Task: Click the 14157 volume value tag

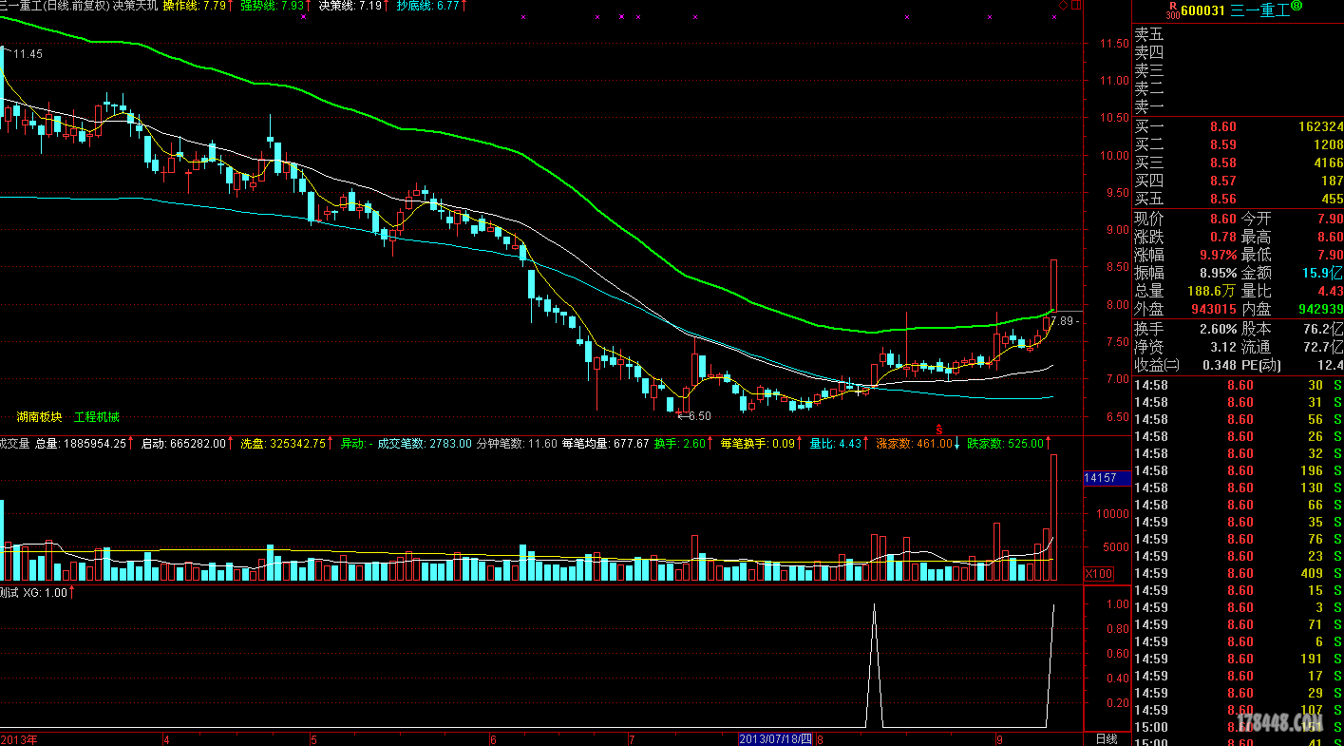Action: coord(1102,478)
